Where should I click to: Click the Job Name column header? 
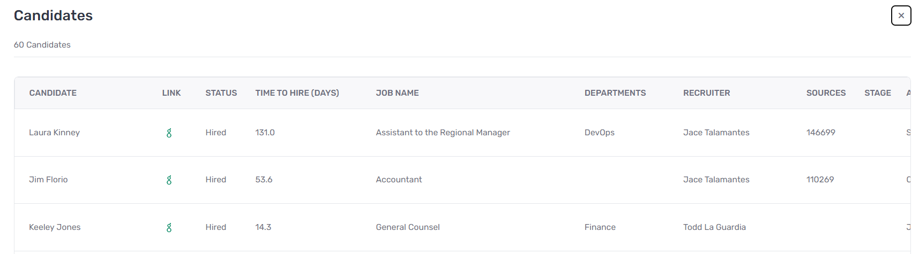point(397,93)
